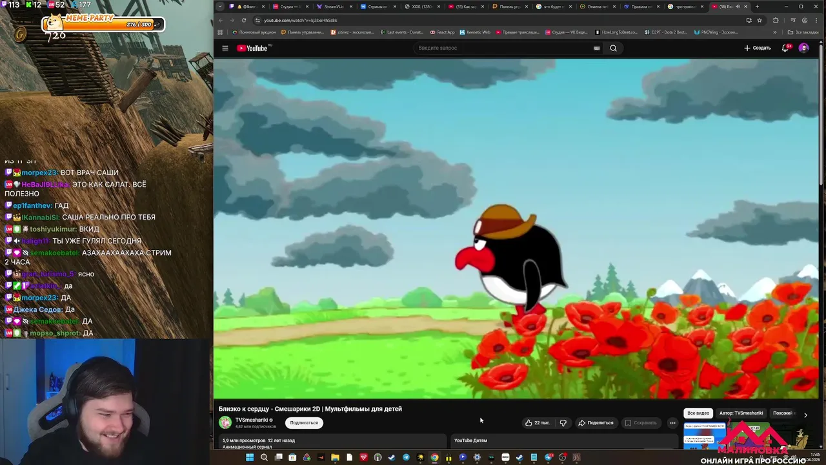
Task: Open Все закладки all bookmarks folder
Action: pos(803,32)
